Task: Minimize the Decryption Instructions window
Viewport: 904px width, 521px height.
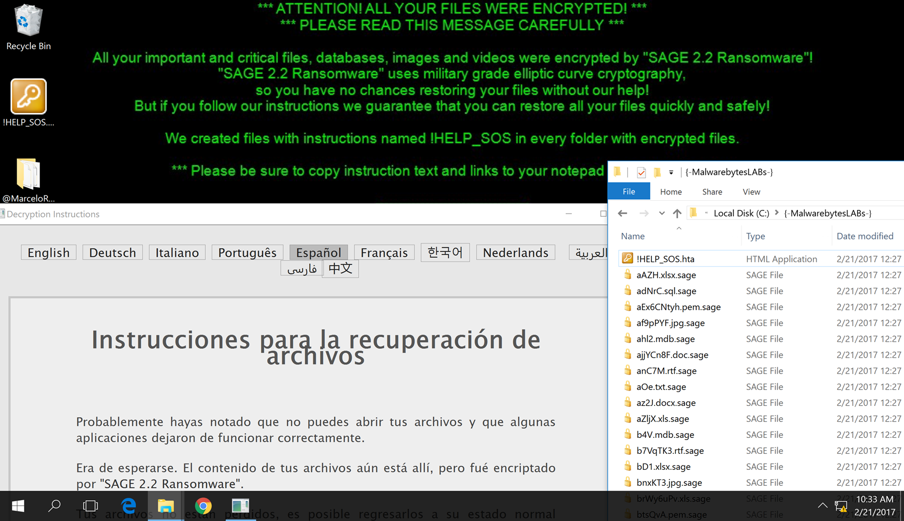Action: click(569, 214)
